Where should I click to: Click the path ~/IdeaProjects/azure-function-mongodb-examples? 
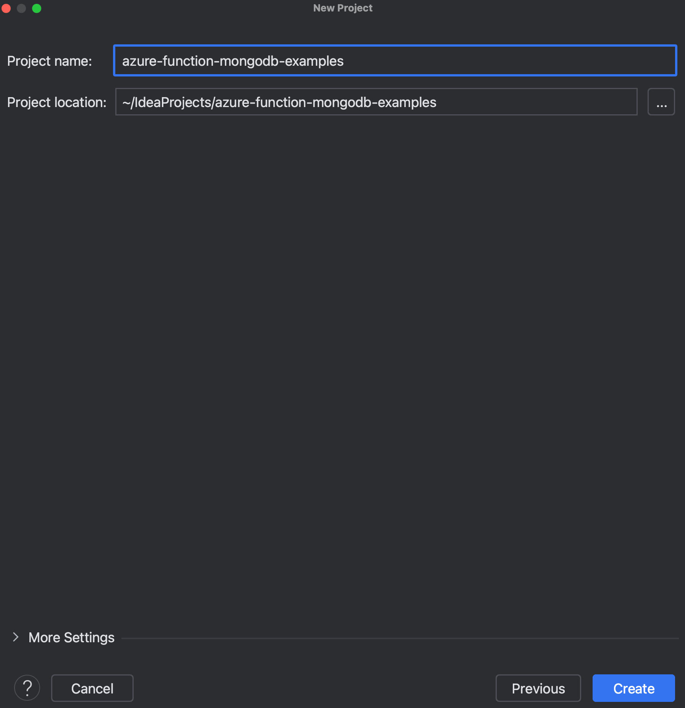(279, 102)
